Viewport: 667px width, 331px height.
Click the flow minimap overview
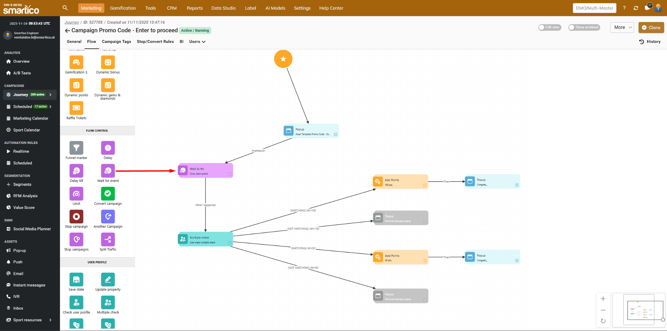639,310
